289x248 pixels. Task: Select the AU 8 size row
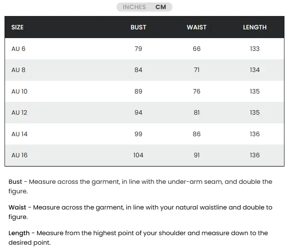[19, 70]
